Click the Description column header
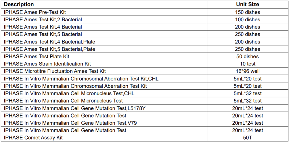This screenshot has height=142, width=289. coord(19,5)
